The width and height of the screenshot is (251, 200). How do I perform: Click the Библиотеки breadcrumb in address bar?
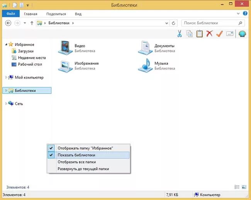pyautogui.click(x=59, y=23)
